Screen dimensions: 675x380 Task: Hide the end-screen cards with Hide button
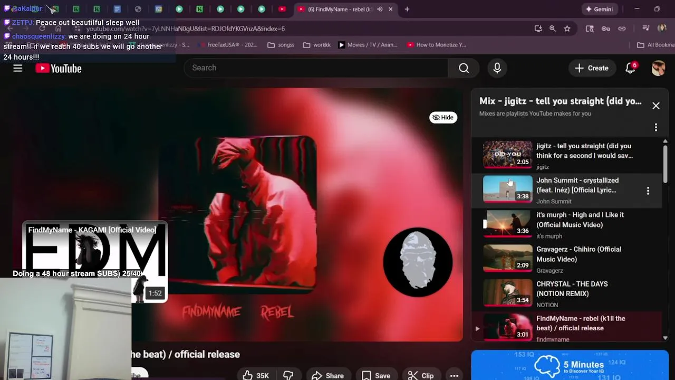[443, 117]
